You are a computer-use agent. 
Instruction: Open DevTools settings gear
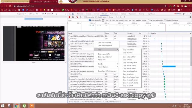click(184, 14)
